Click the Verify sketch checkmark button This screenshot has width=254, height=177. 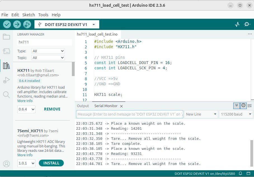pyautogui.click(x=7, y=24)
